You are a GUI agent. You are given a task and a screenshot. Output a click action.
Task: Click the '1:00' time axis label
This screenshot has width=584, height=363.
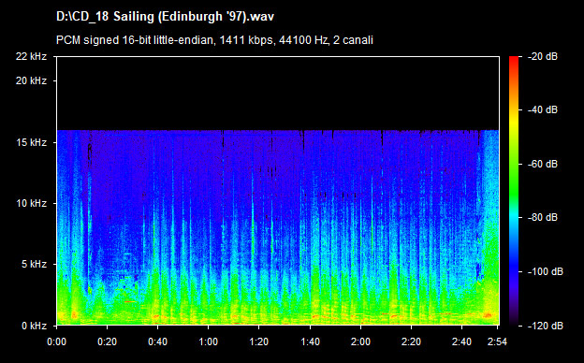tap(209, 341)
